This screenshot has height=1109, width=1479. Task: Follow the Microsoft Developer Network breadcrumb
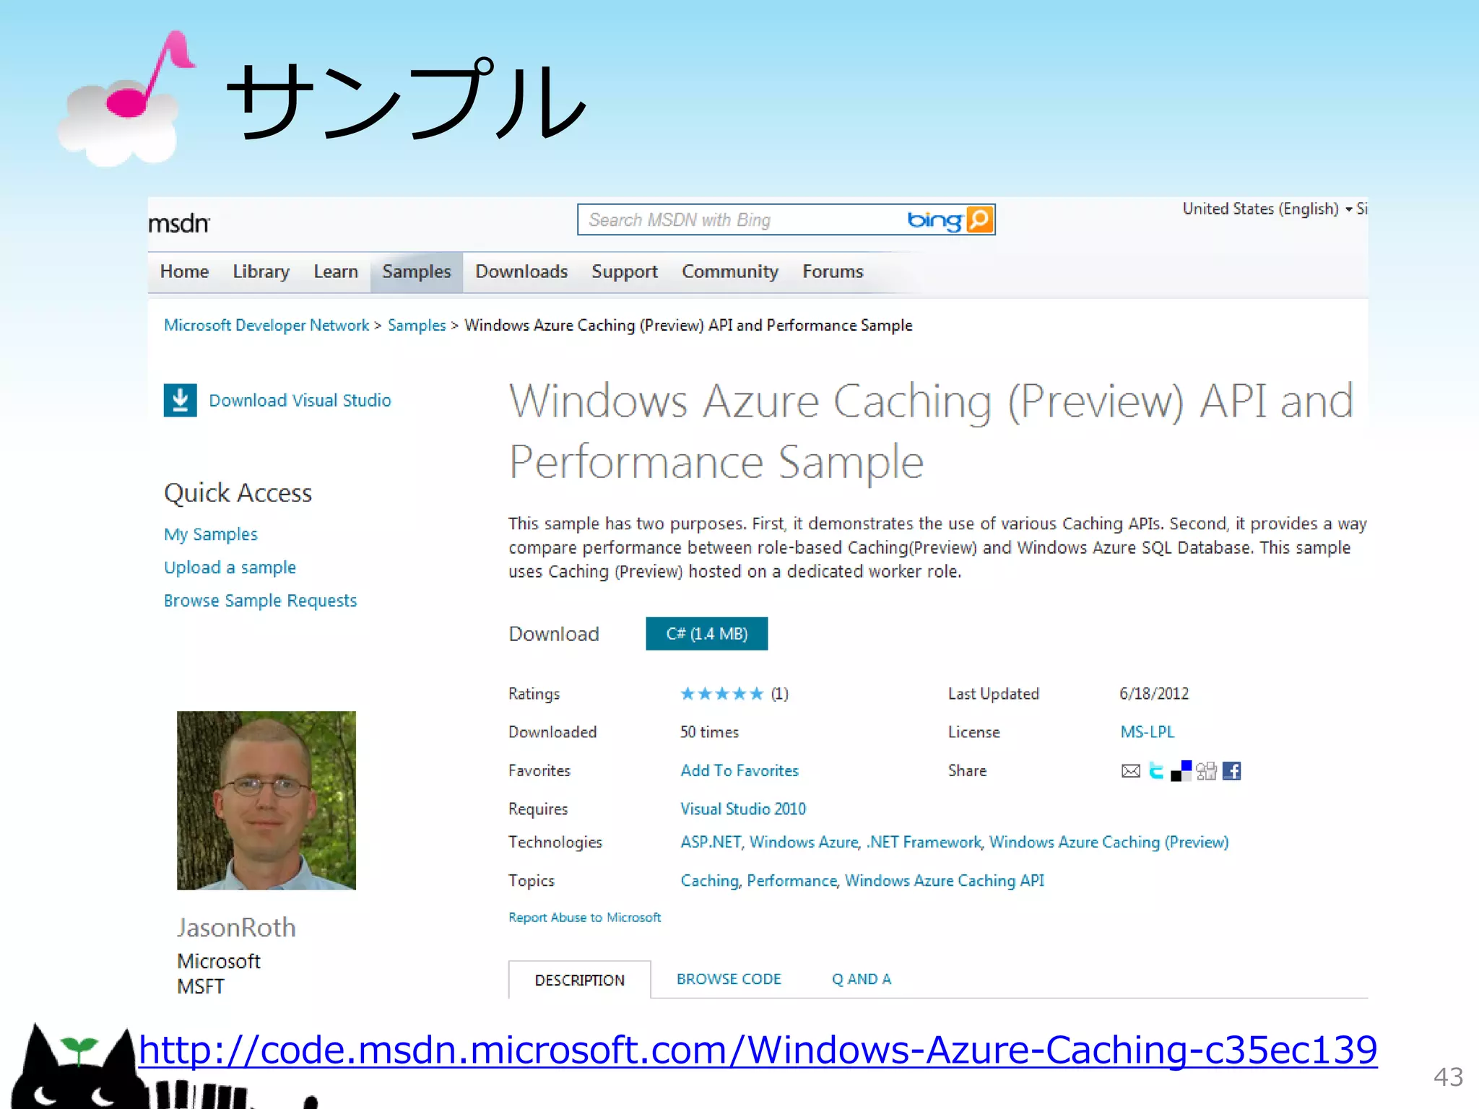[x=266, y=326]
